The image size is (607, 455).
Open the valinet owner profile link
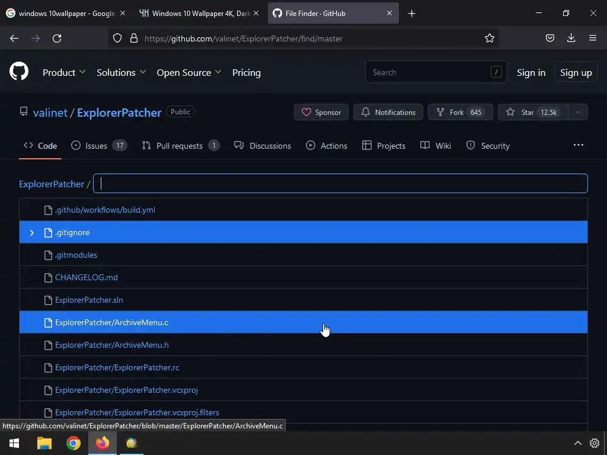coord(50,113)
